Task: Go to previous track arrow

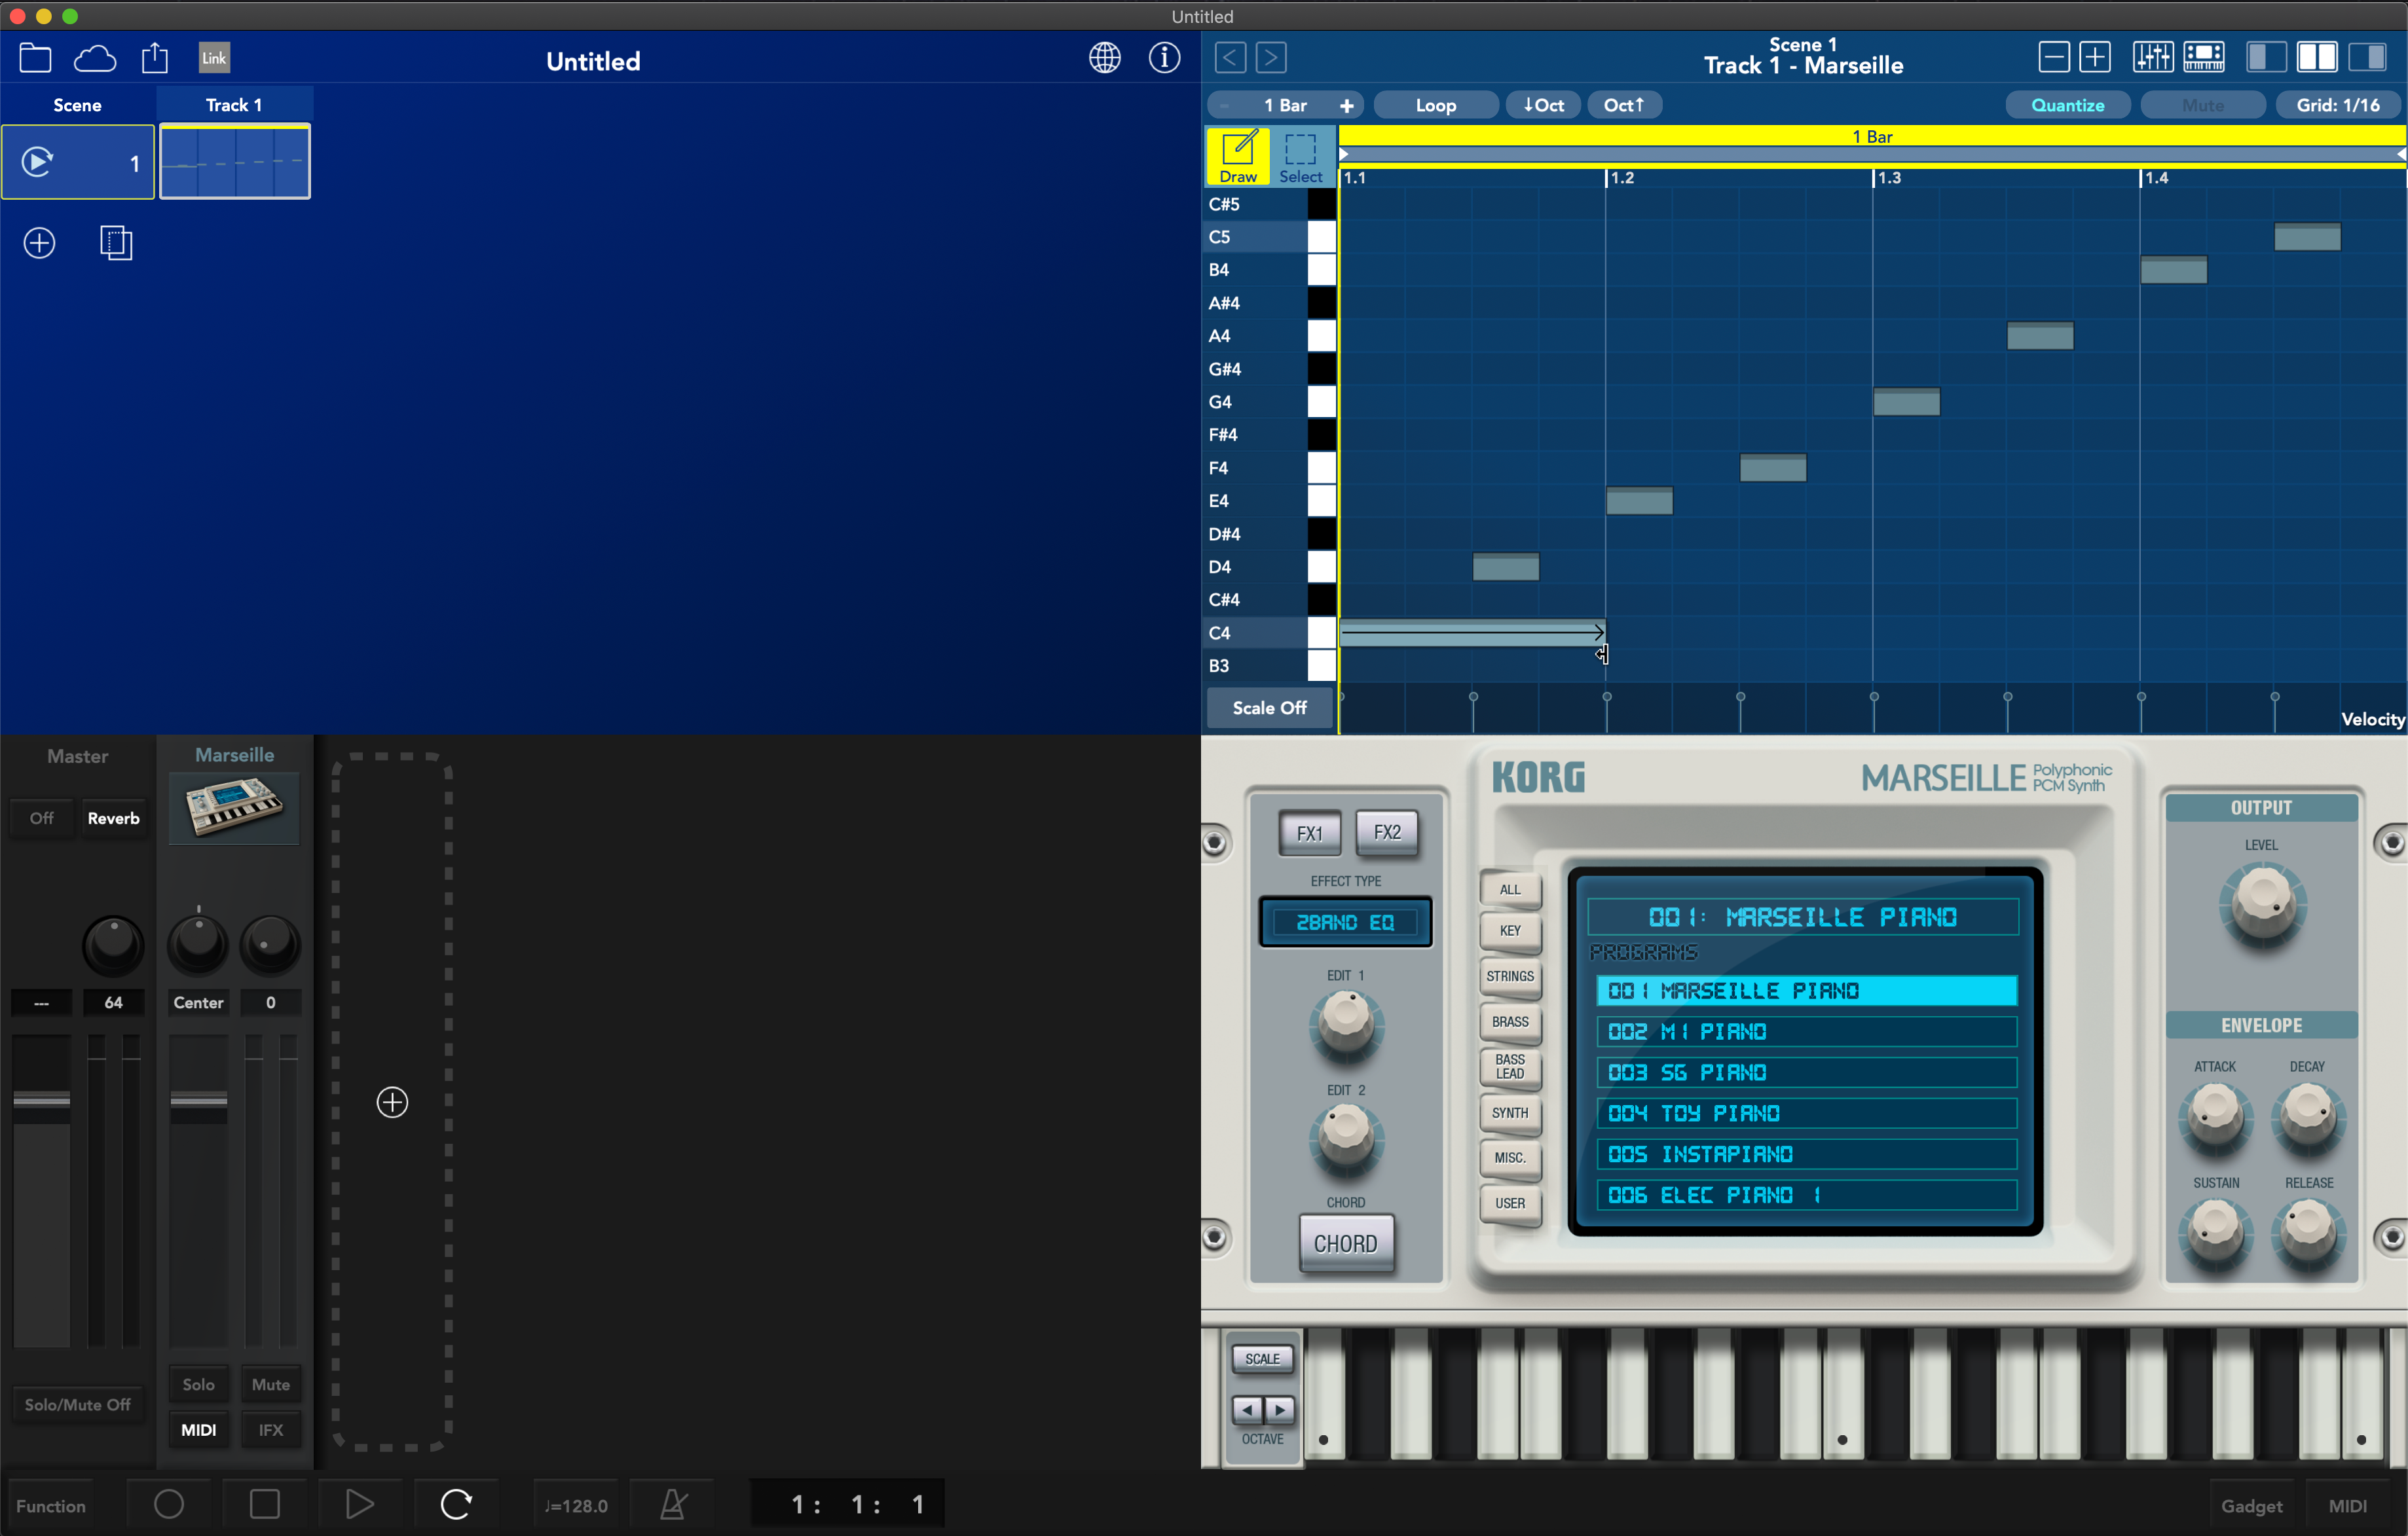Action: [1230, 57]
